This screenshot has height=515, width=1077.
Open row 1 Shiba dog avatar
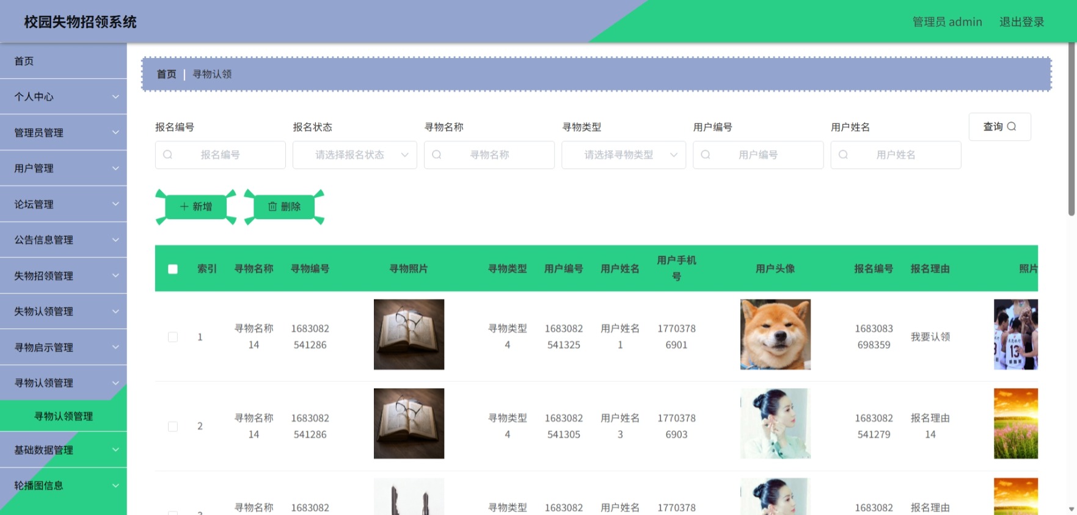(x=775, y=334)
